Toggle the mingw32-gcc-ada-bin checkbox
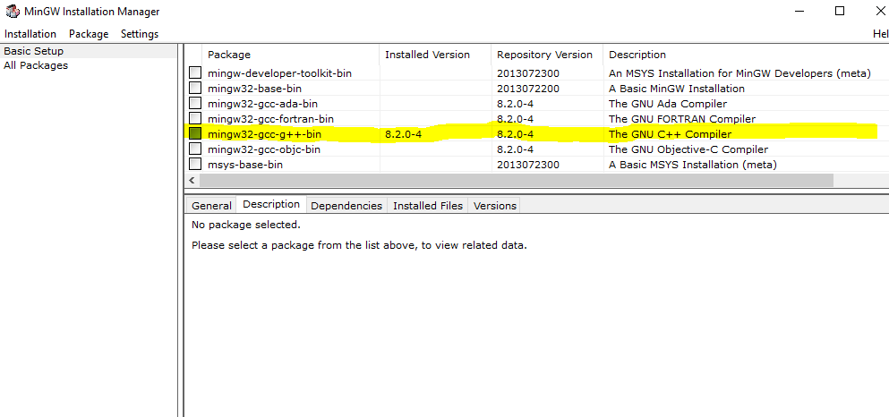889x417 pixels. (195, 104)
